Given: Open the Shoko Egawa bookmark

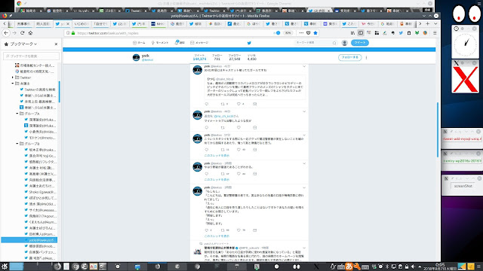Looking at the screenshot, I should pyautogui.click(x=40, y=192).
